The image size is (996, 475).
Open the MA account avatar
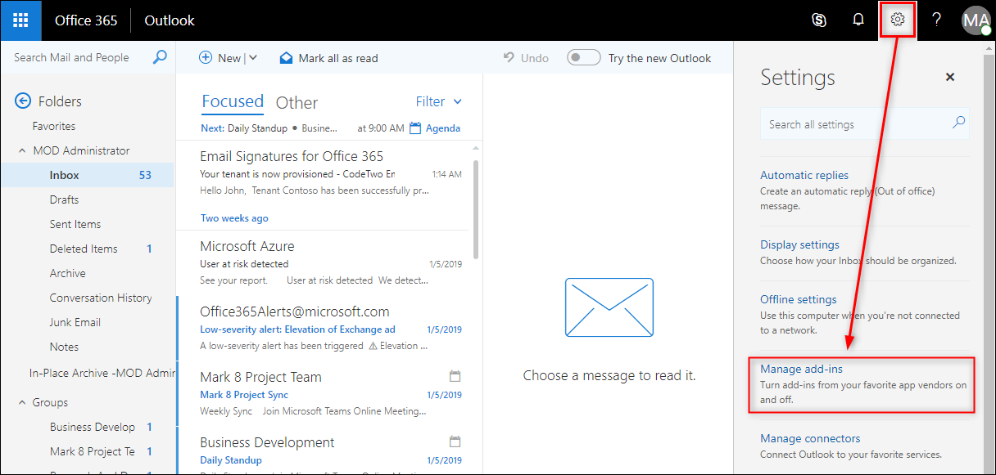pyautogui.click(x=976, y=20)
